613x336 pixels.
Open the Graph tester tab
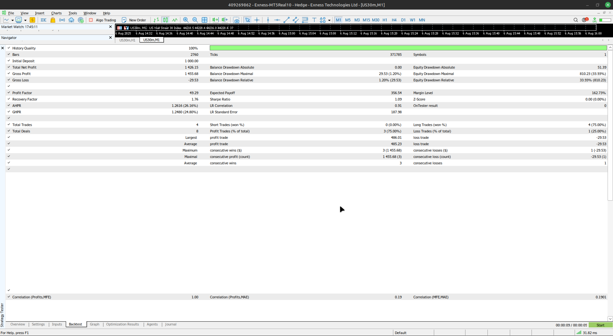pyautogui.click(x=95, y=324)
